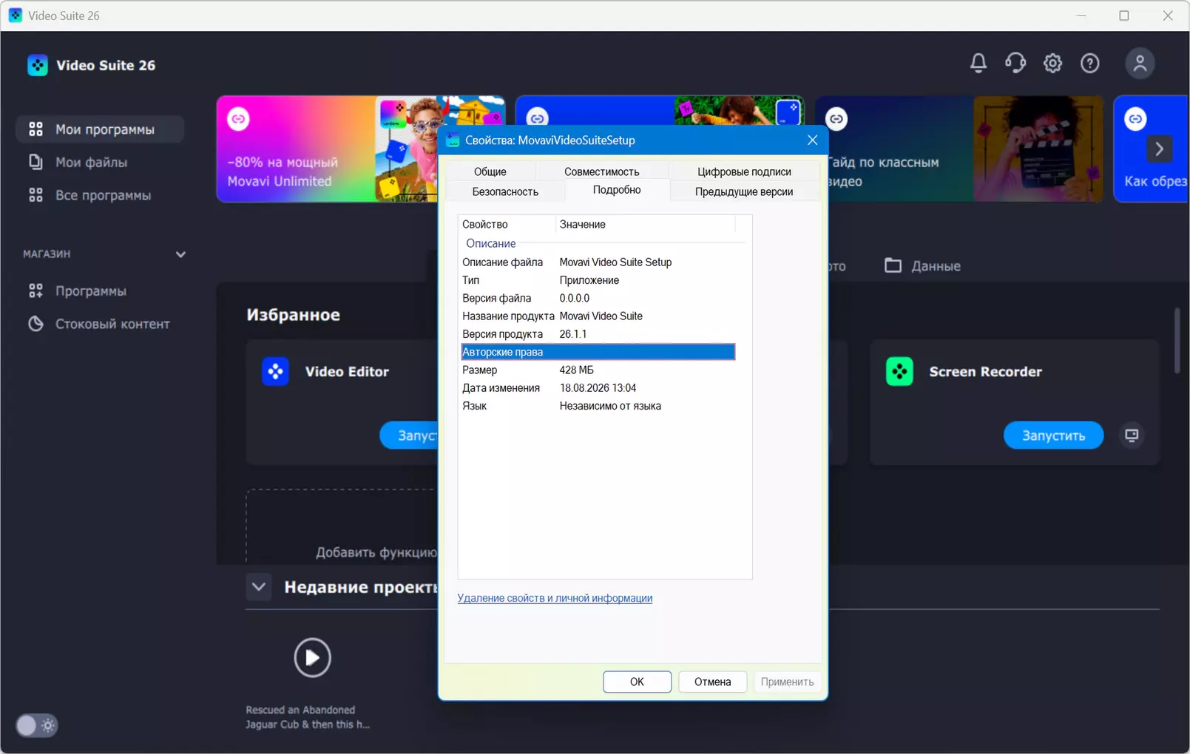Click the Программы store icon
1190x754 pixels.
tap(36, 291)
